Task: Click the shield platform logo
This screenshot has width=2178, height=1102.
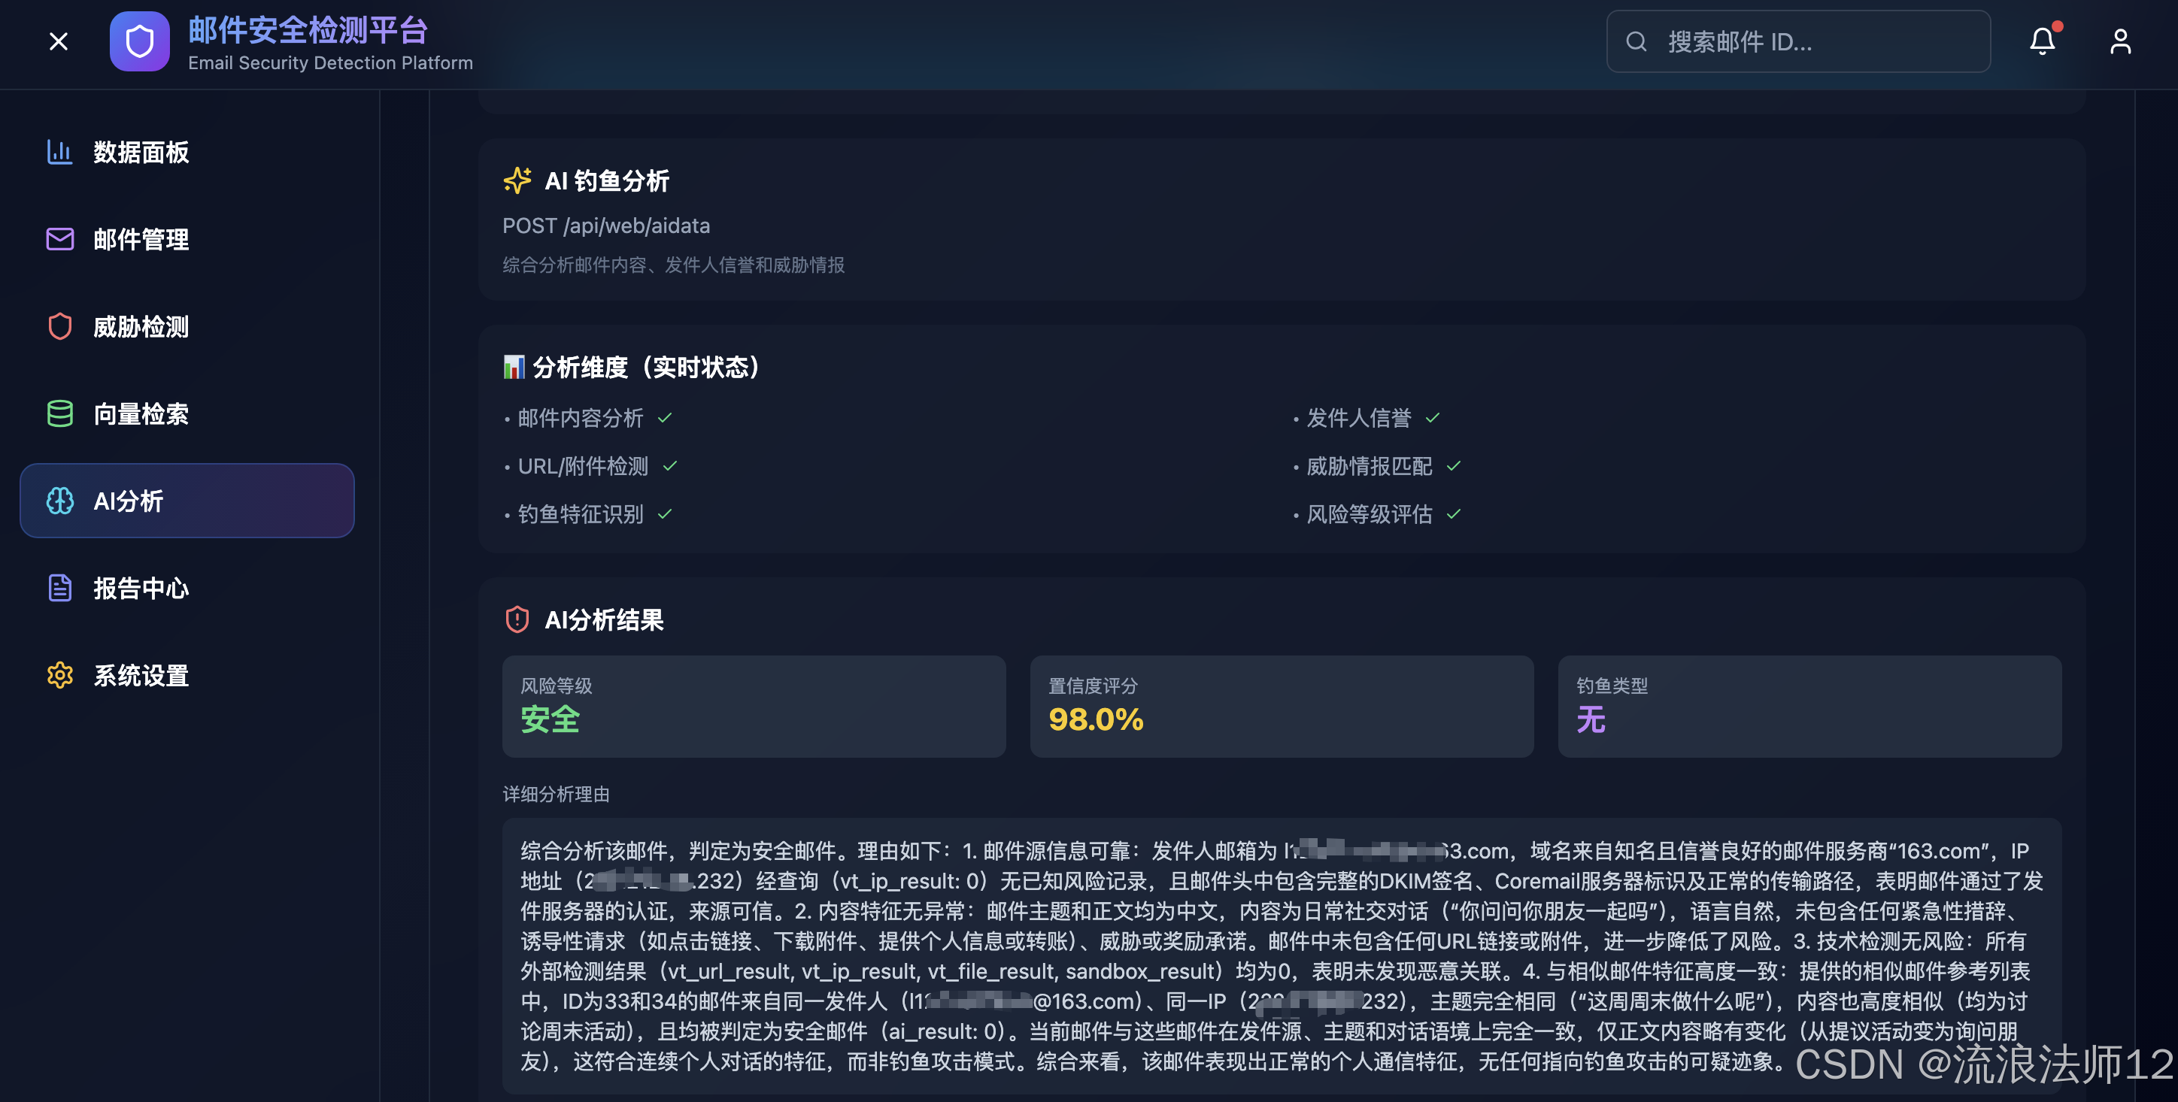Action: click(x=139, y=41)
